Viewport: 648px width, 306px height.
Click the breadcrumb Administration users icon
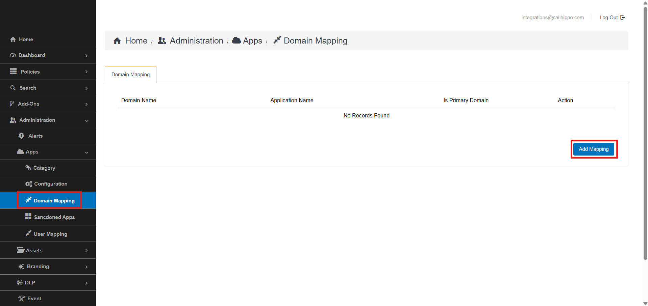(x=162, y=40)
